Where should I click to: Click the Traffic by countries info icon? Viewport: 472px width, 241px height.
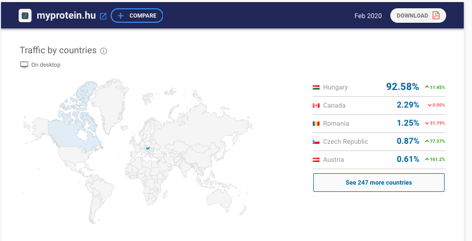tap(103, 51)
